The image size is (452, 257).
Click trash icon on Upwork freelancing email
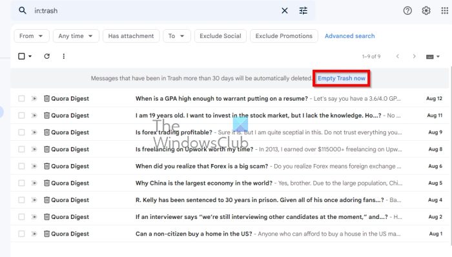tap(46, 149)
